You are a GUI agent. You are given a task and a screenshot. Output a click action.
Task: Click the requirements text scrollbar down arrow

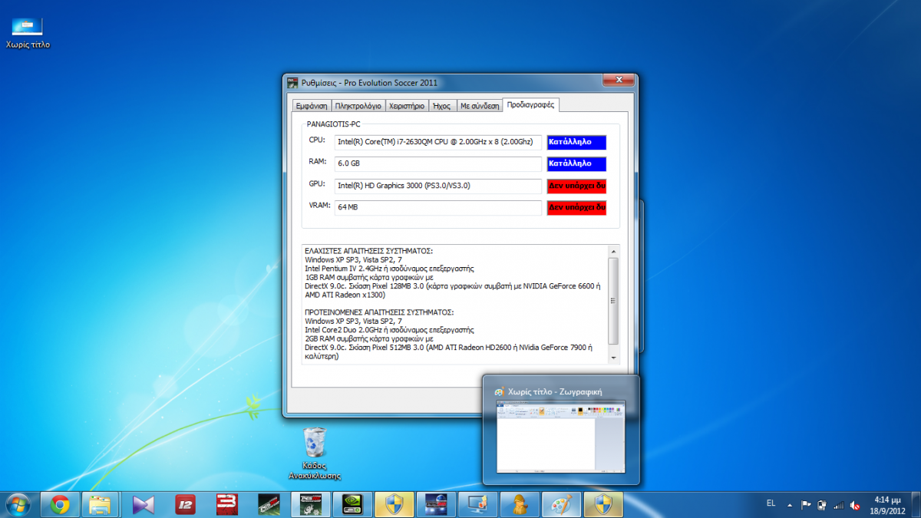tap(612, 358)
